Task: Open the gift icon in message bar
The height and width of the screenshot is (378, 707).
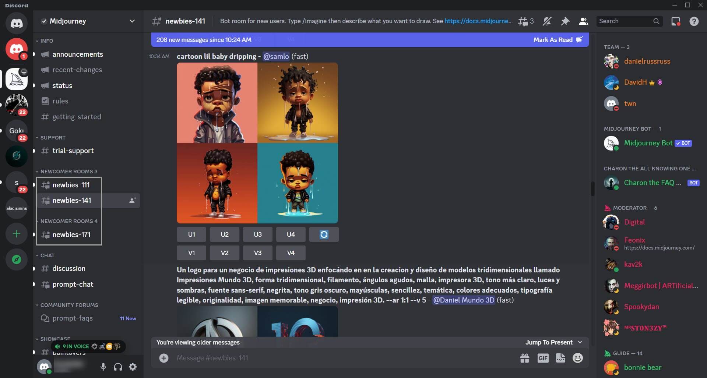Action: point(524,357)
